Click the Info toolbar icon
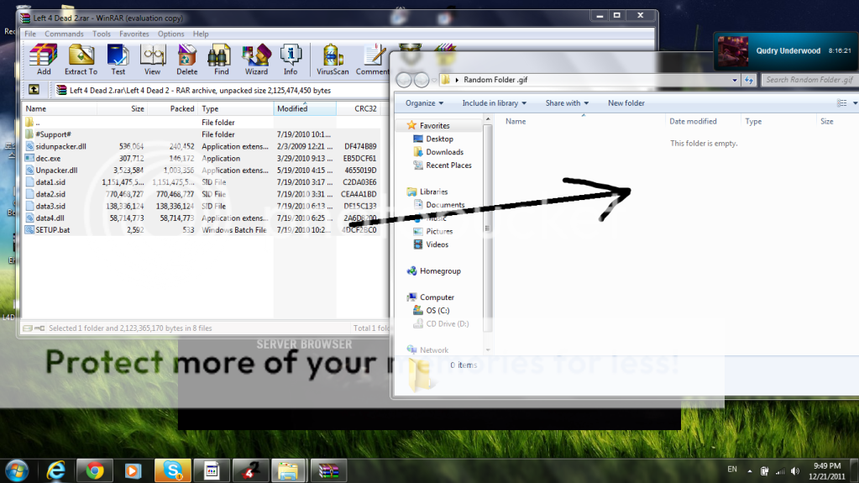This screenshot has width=859, height=483. pyautogui.click(x=291, y=59)
